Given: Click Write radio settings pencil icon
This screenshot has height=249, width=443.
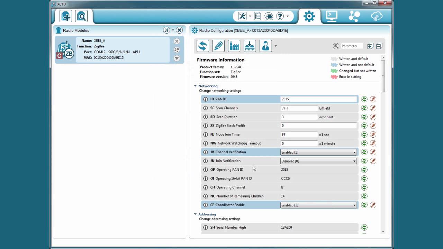Looking at the screenshot, I should click(218, 46).
